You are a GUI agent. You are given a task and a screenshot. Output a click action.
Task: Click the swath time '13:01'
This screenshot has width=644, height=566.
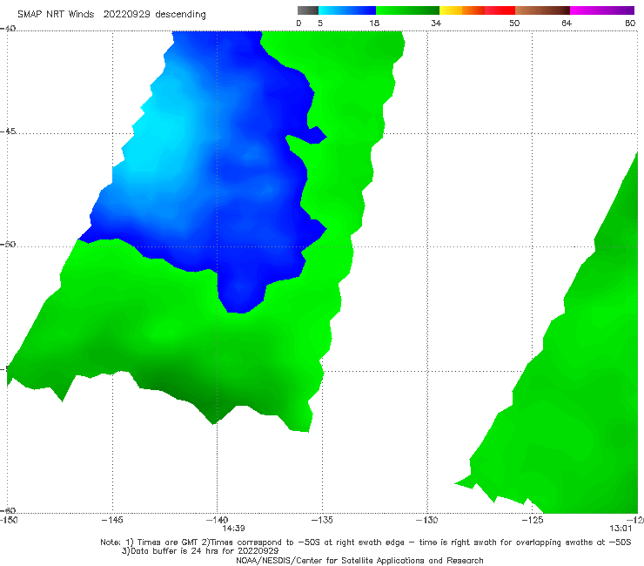point(621,529)
